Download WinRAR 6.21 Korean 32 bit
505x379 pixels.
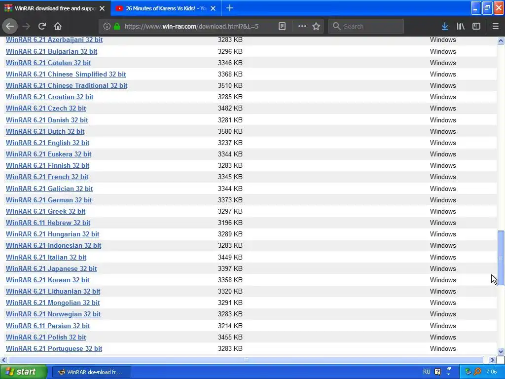point(48,280)
